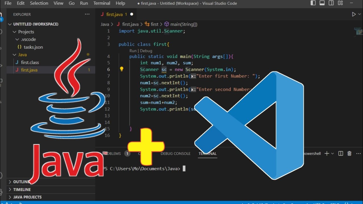
Task: Switch to DEBUG CONSOLE panel tab
Action: point(176,154)
